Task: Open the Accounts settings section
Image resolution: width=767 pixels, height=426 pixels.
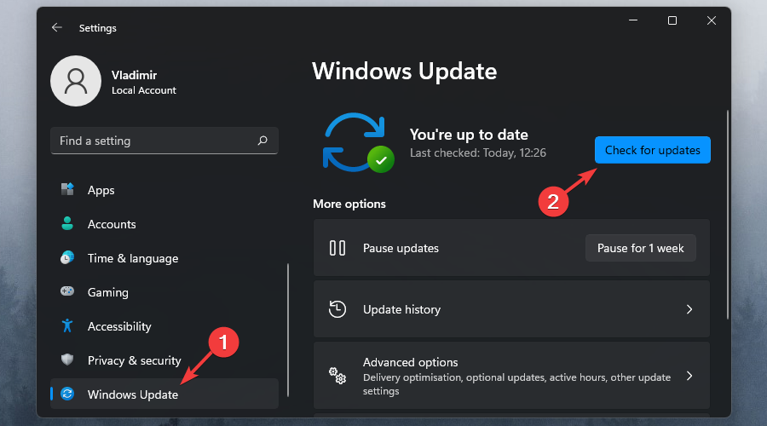Action: point(112,224)
